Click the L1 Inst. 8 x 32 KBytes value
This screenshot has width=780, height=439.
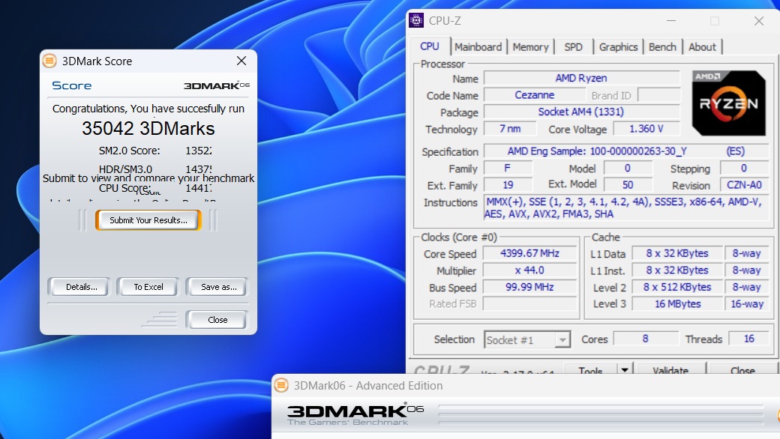[677, 270]
